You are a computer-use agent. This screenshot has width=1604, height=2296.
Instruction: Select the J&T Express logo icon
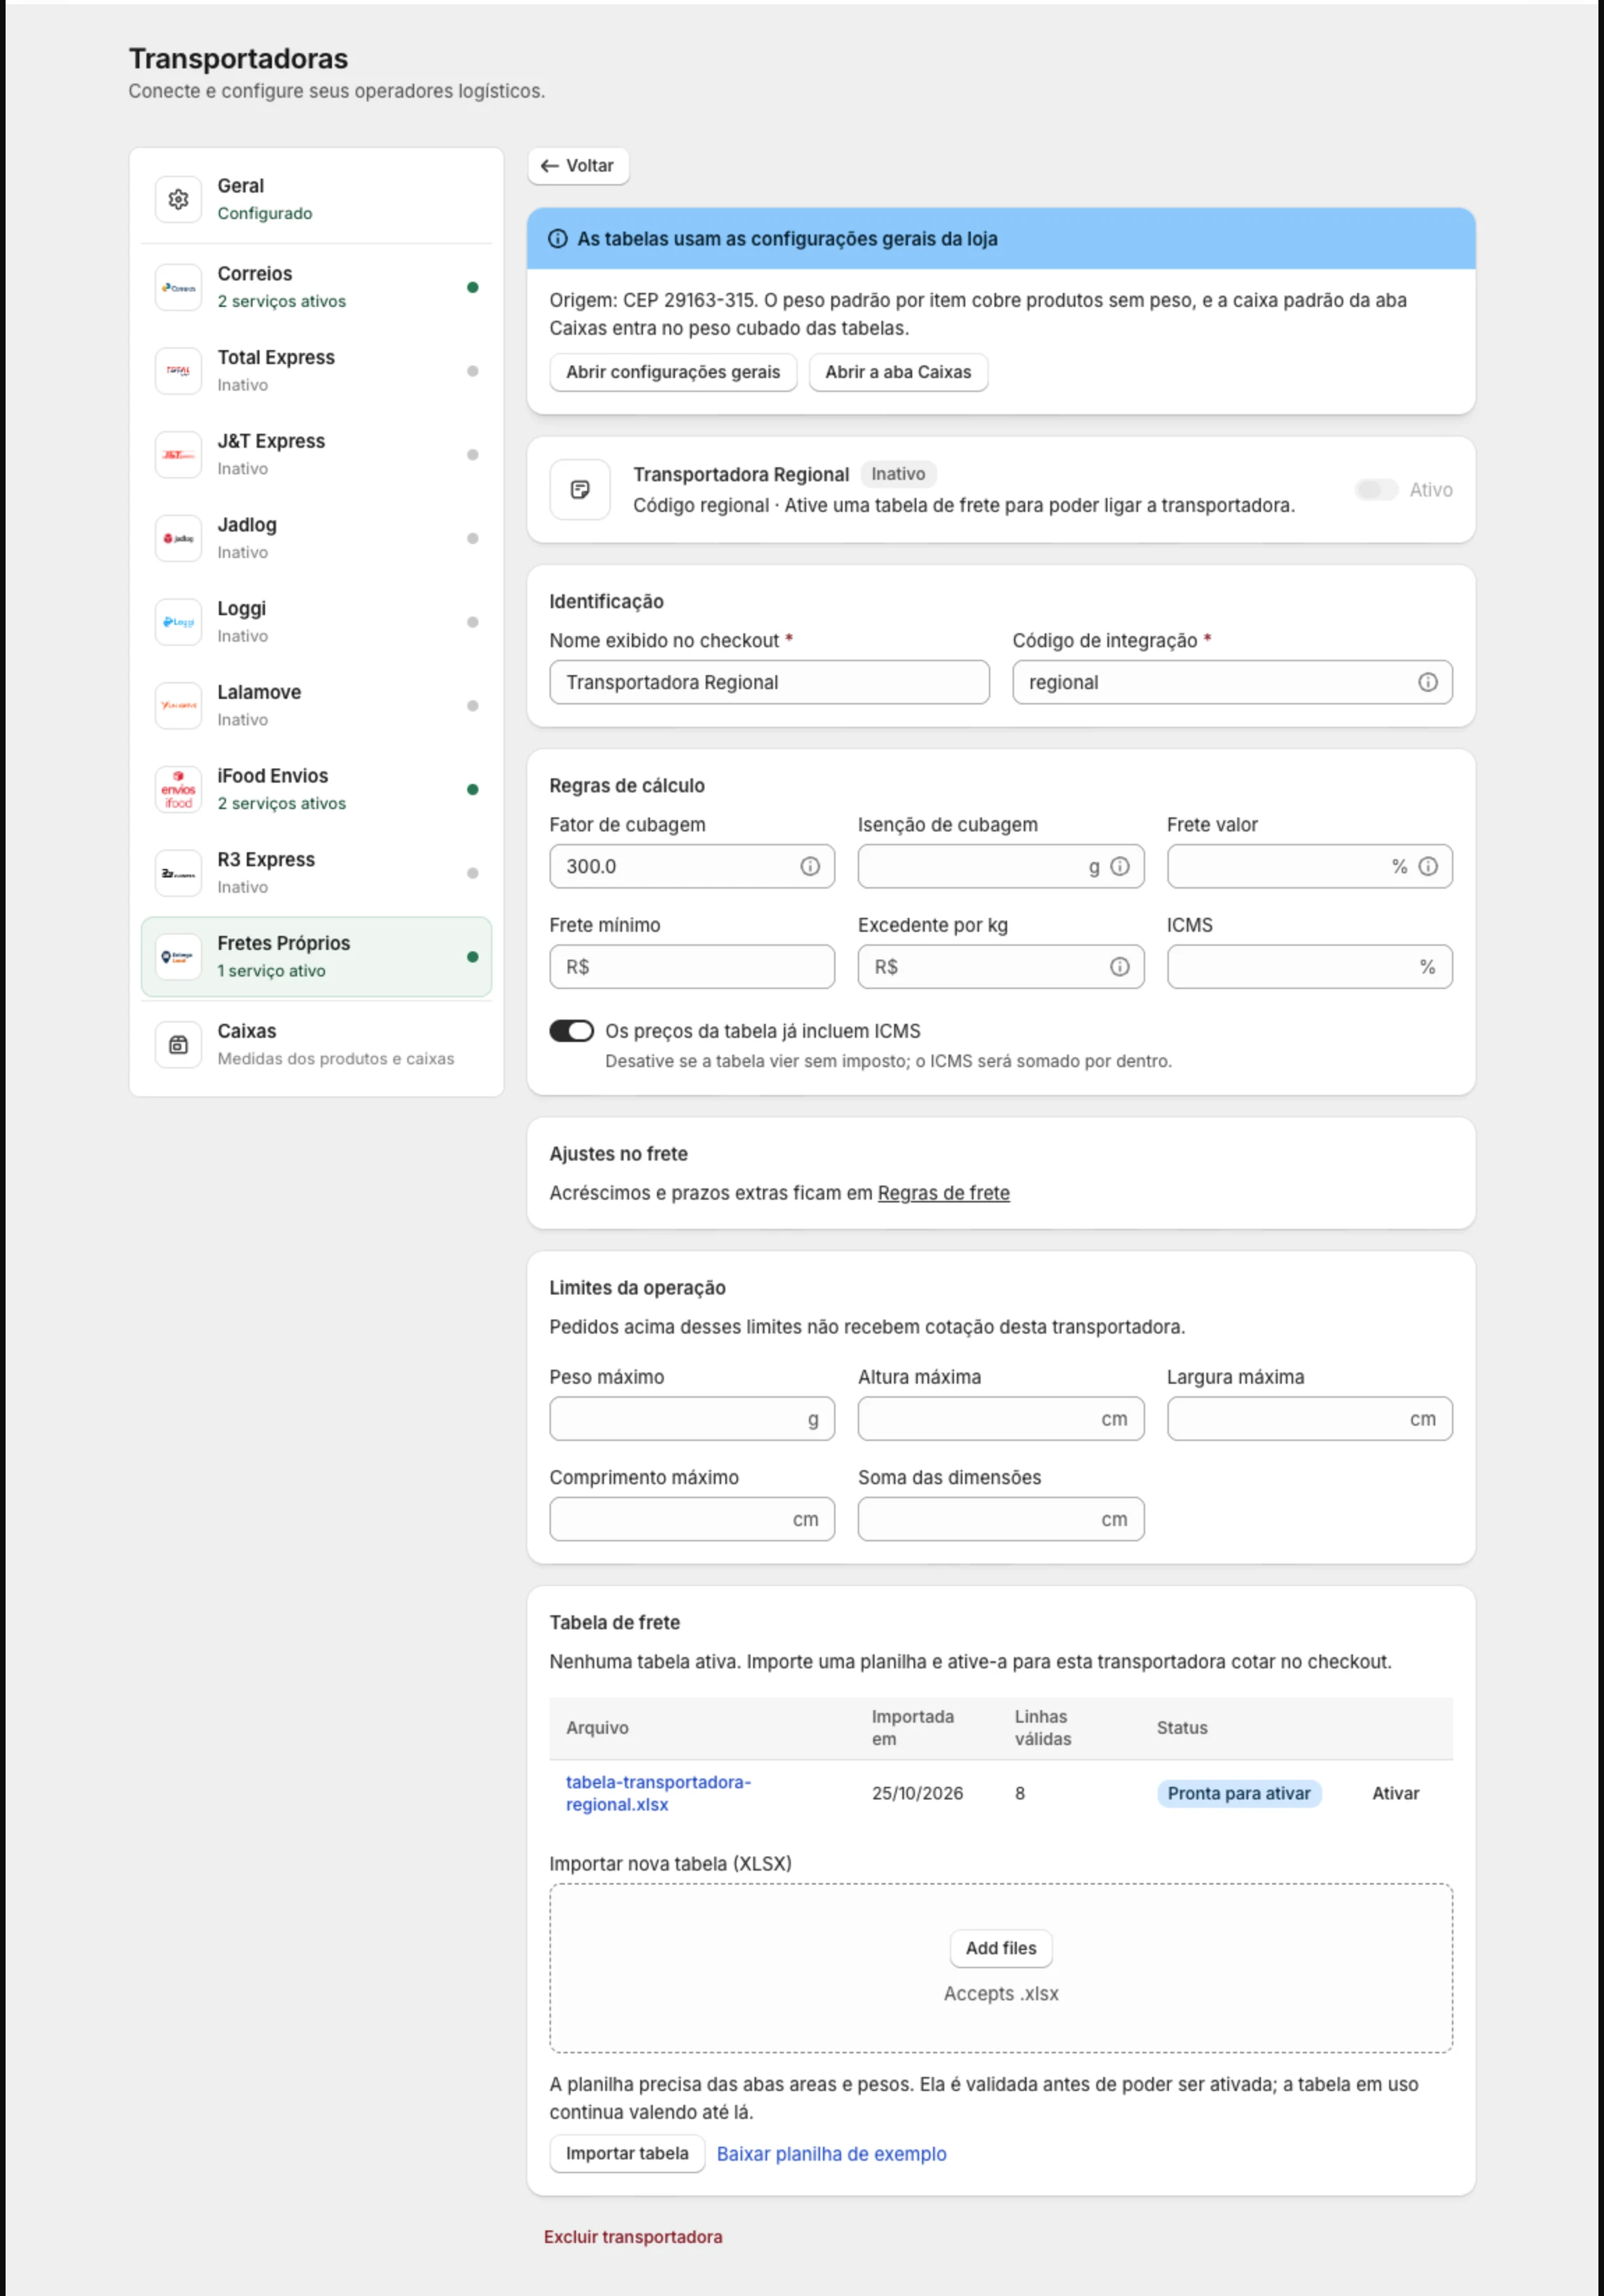click(178, 455)
